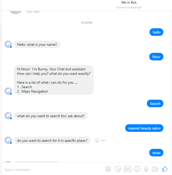Send a thumbs-up like
The height and width of the screenshot is (175, 172).
pos(165,169)
